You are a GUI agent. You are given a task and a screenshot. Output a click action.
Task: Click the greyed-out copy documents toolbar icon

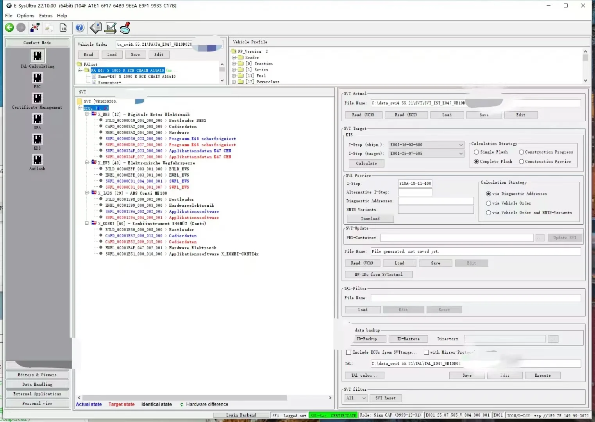coord(49,27)
